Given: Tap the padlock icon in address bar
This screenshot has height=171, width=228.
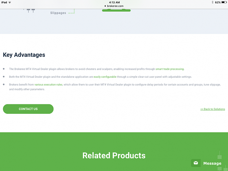Looking at the screenshot, I should pos(105,6).
